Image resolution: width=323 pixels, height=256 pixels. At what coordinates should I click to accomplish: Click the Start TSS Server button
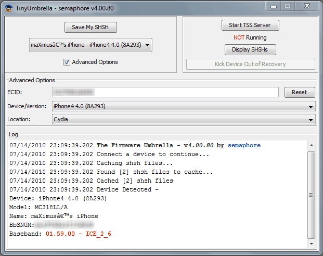[x=250, y=25]
